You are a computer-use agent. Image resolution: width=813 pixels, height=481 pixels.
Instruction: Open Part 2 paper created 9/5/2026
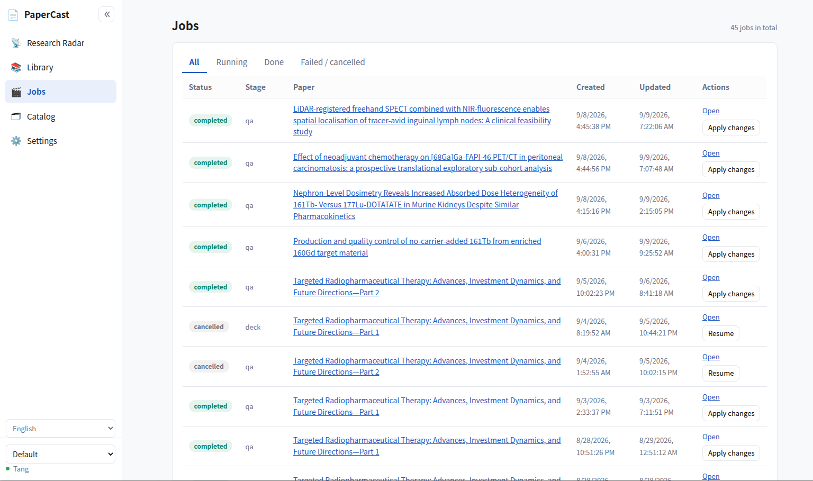pos(427,287)
